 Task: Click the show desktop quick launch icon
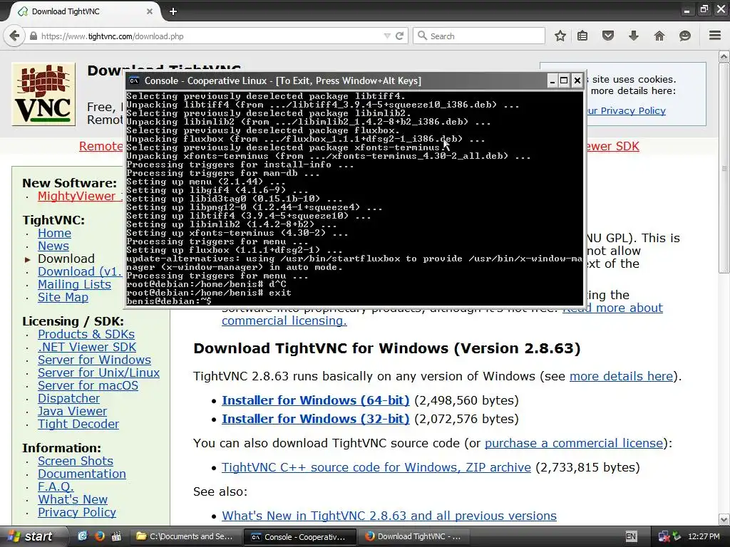pos(83,536)
